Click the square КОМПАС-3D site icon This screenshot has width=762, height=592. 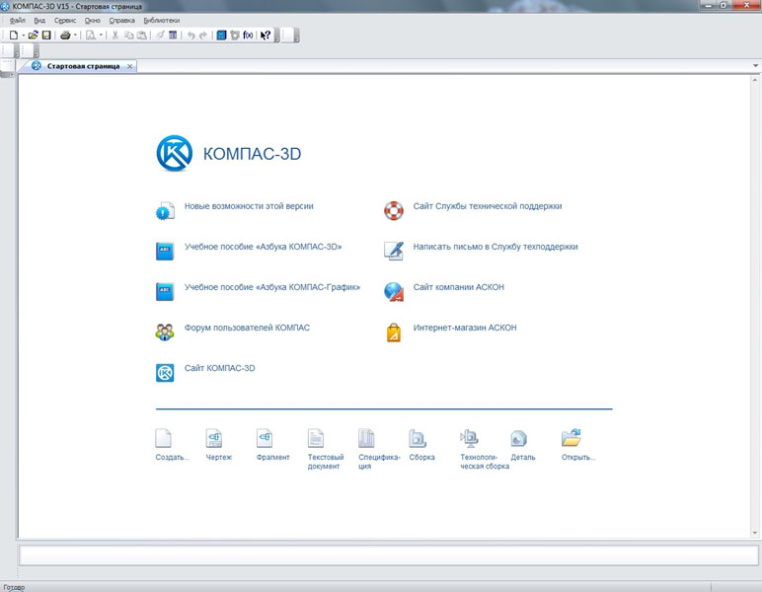165,373
